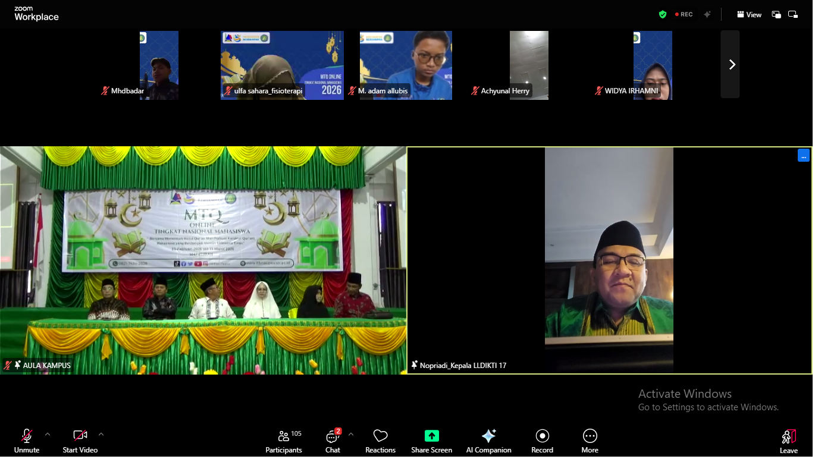
Task: Turn on camera with Start Video
Action: tap(80, 441)
